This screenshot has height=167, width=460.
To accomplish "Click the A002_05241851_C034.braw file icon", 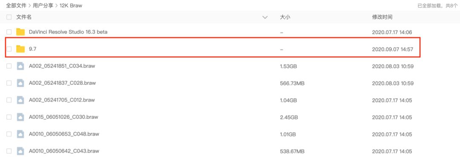I will pos(20,66).
